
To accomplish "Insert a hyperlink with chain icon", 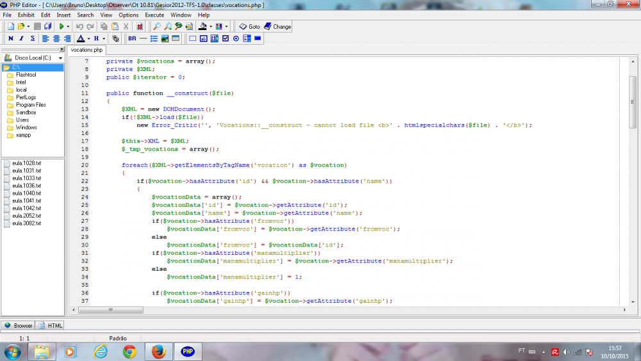I will (115, 38).
